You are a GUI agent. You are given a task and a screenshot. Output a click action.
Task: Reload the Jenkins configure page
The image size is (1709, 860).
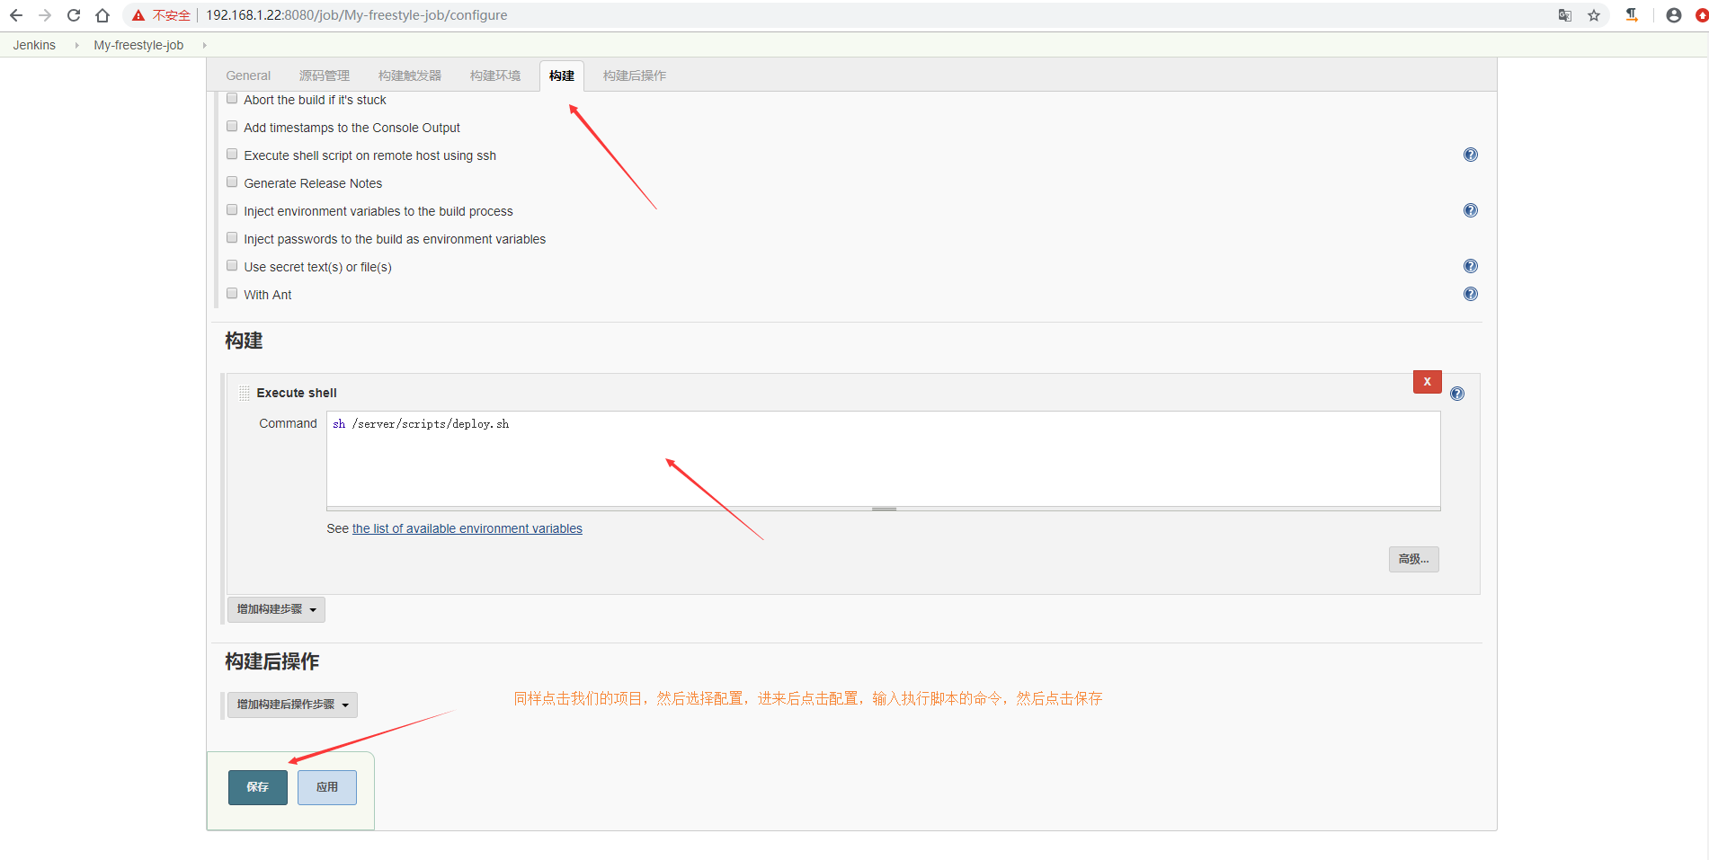pos(74,15)
